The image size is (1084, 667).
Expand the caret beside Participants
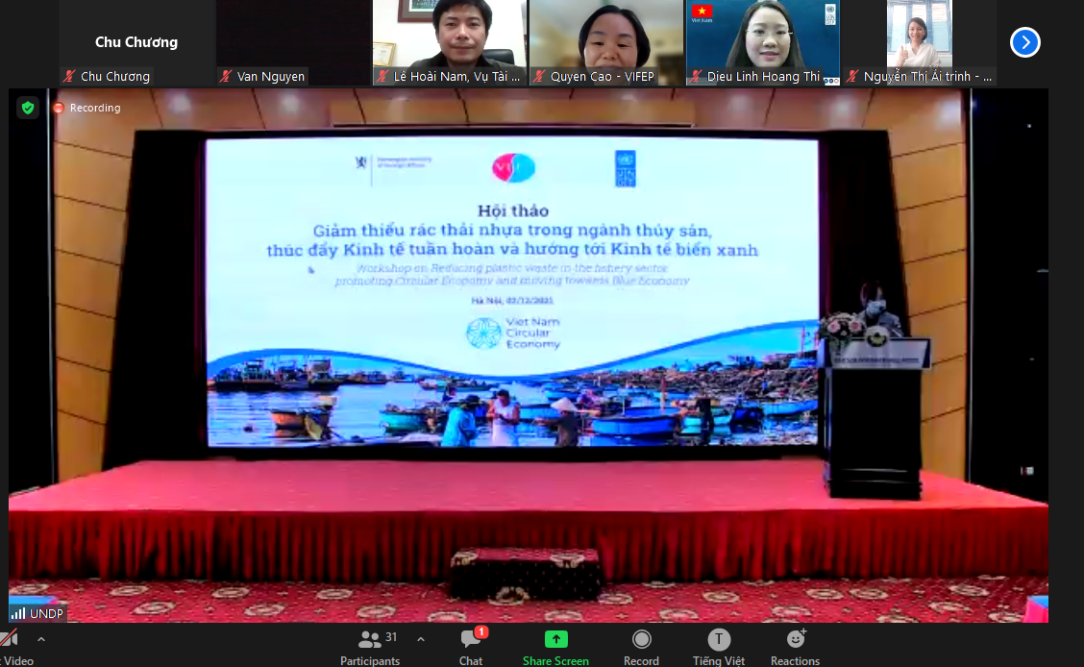(421, 639)
